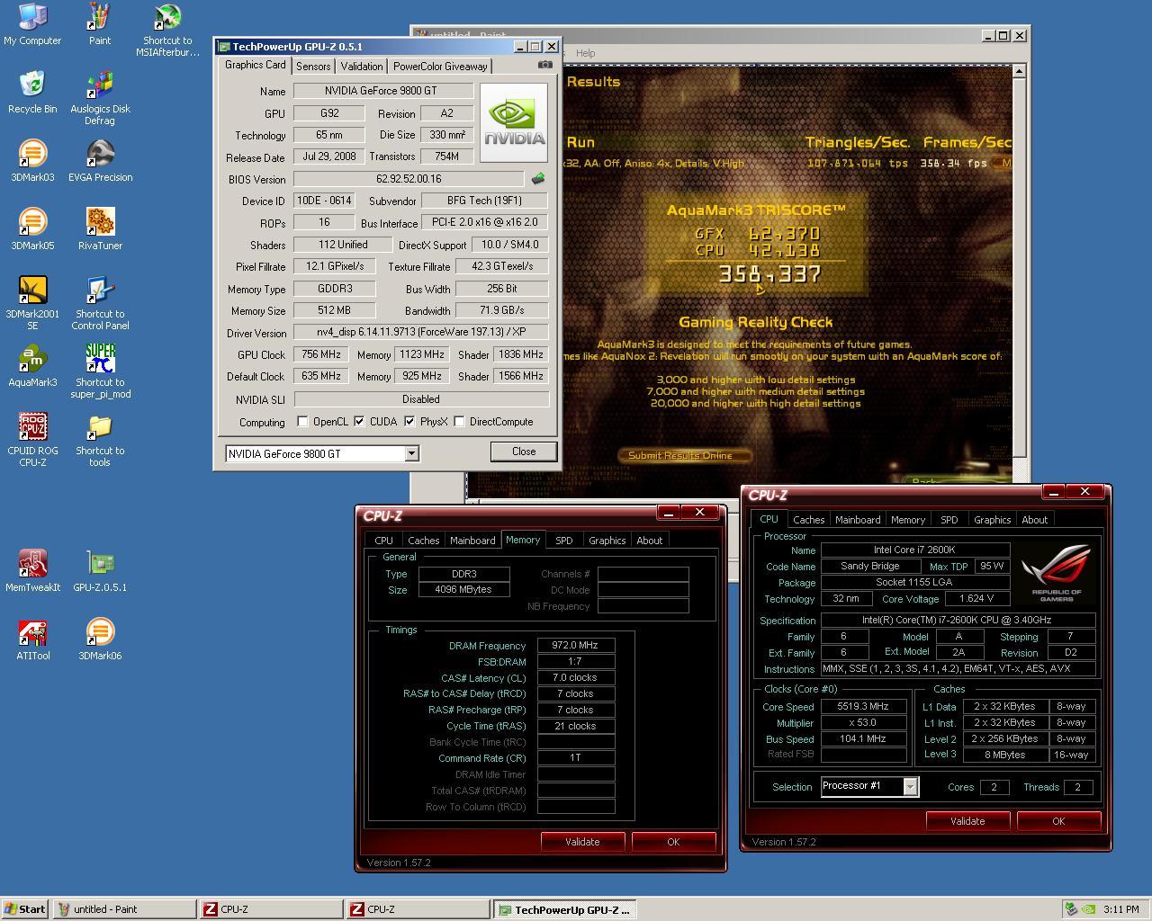Click OK in CPU tab CPU-Z window
Image resolution: width=1152 pixels, height=921 pixels.
tap(1058, 821)
